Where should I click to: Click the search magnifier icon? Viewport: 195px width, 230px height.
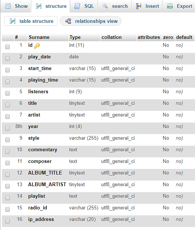click(x=105, y=6)
